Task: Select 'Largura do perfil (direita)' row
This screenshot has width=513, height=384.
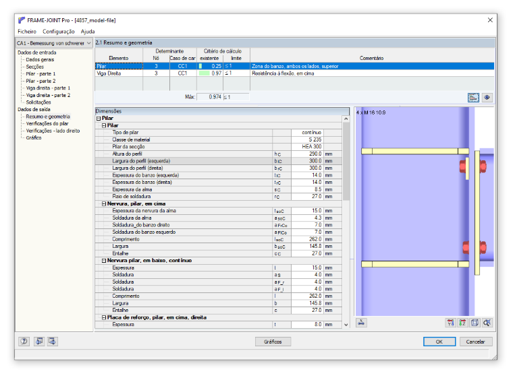Action: point(219,168)
